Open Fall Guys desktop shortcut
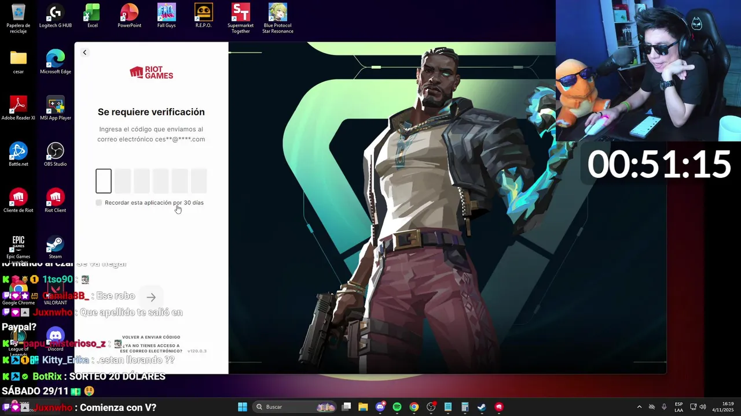Image resolution: width=741 pixels, height=416 pixels. 166,16
